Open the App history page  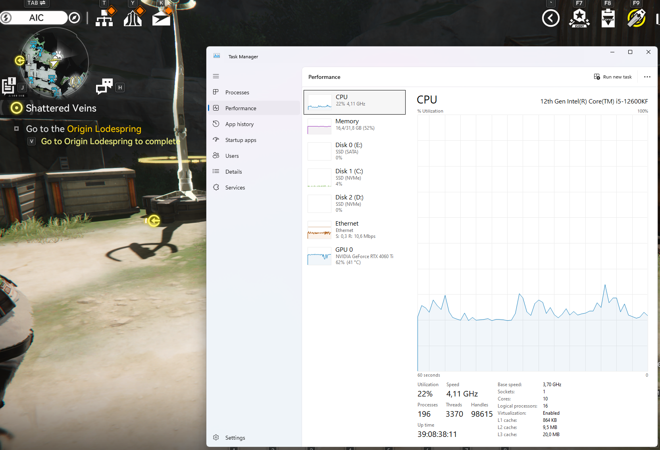(x=254, y=124)
